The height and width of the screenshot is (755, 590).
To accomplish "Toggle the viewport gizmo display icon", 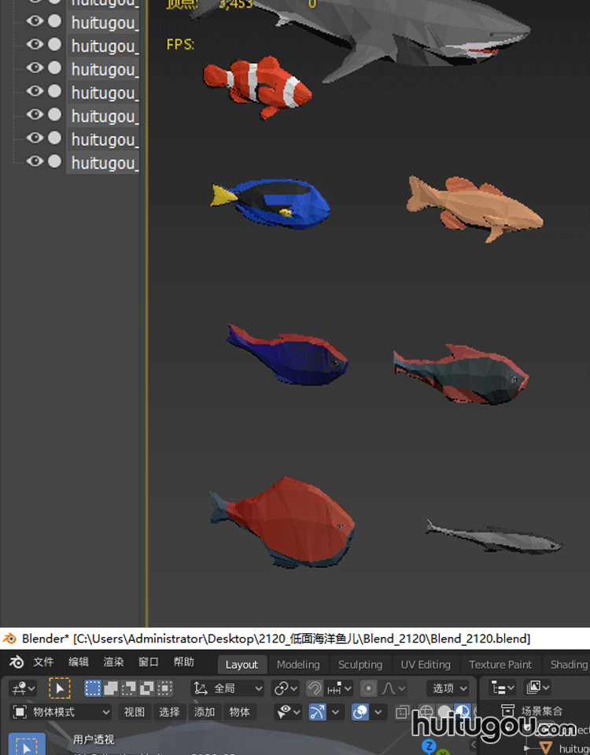I will pyautogui.click(x=317, y=713).
